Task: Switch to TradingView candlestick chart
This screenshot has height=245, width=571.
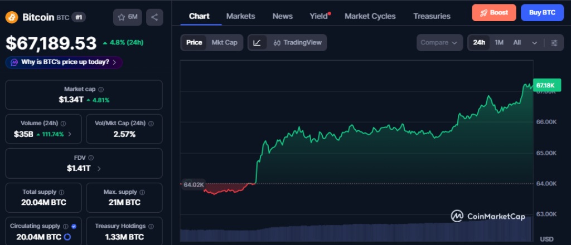Action: (x=298, y=42)
